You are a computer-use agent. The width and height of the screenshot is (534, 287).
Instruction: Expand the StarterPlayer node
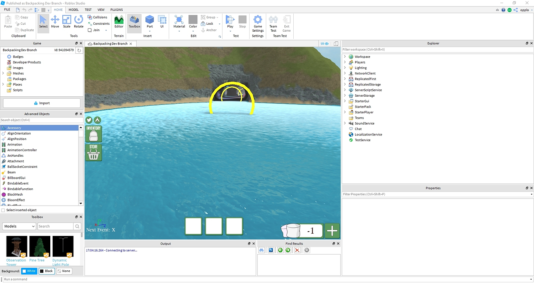pos(345,112)
